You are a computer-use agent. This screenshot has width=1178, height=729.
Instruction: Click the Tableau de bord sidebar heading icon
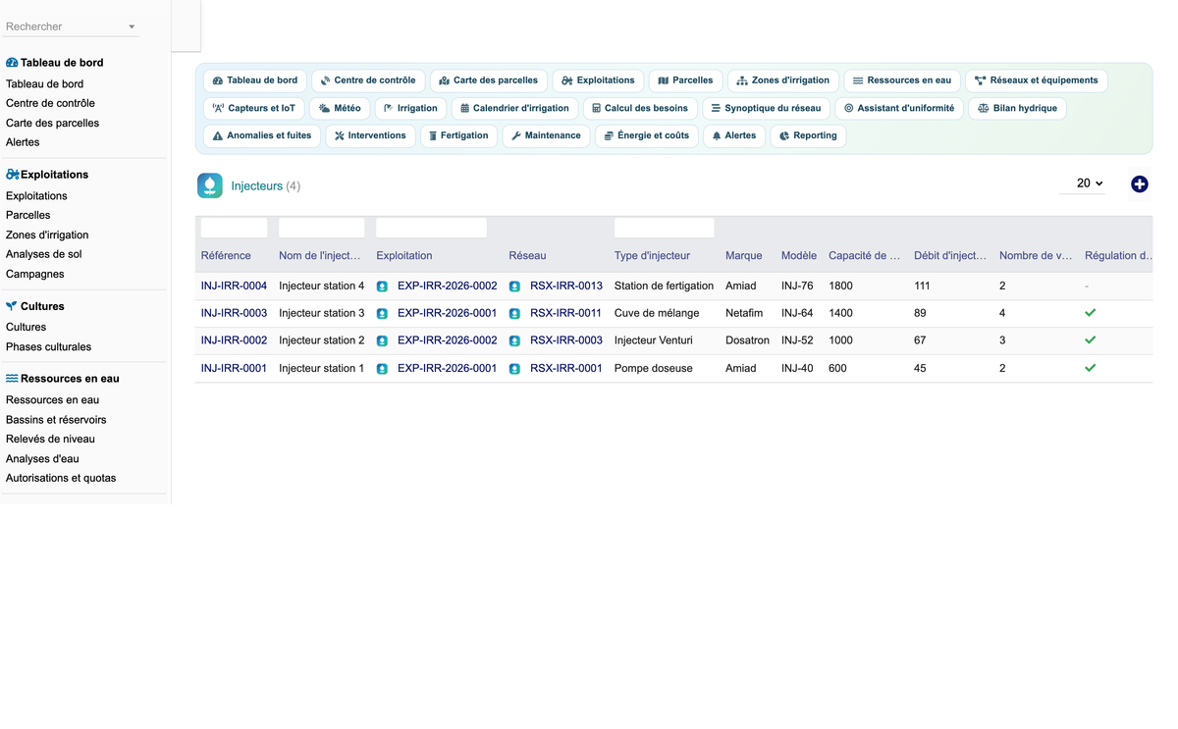12,62
